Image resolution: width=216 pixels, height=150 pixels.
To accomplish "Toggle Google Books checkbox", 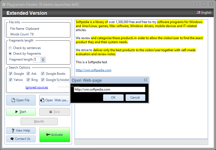I will click(43, 74).
